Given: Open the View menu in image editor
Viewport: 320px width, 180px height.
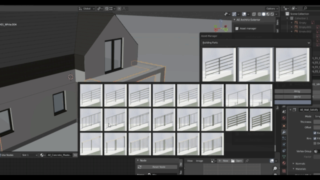Looking at the screenshot, I should pos(190,161).
